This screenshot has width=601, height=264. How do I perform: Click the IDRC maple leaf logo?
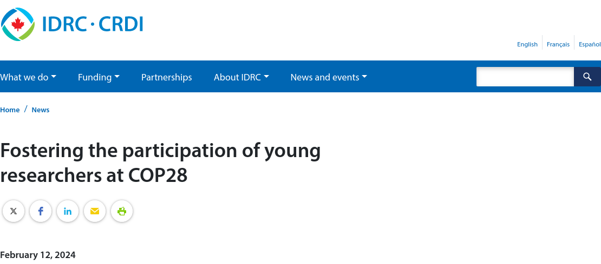[18, 24]
